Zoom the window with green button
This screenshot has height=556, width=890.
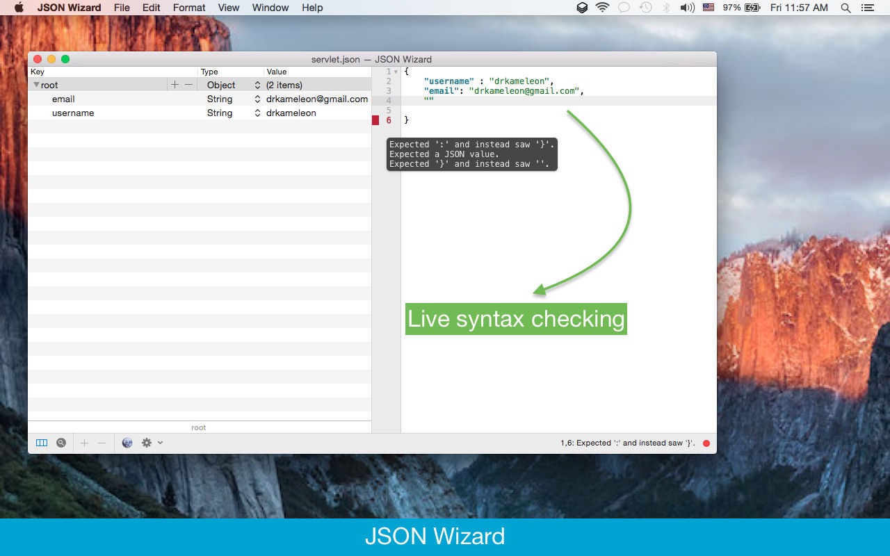click(x=65, y=59)
